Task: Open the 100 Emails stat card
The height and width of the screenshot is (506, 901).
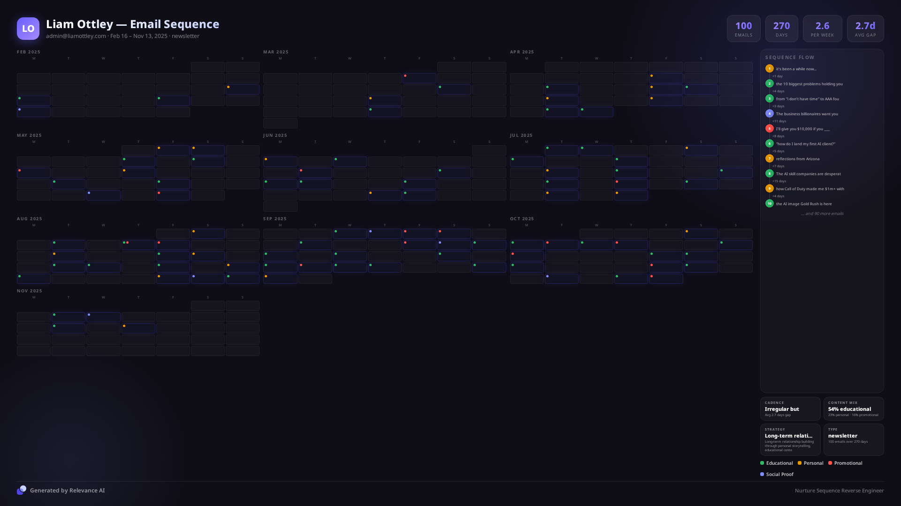Action: [x=743, y=29]
